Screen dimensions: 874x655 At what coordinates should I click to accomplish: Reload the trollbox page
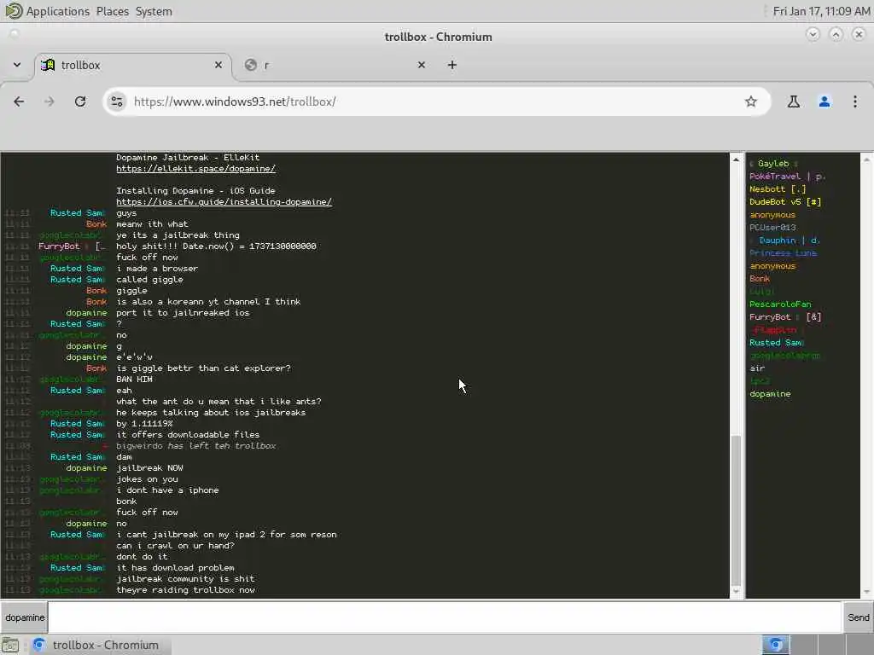click(x=80, y=101)
